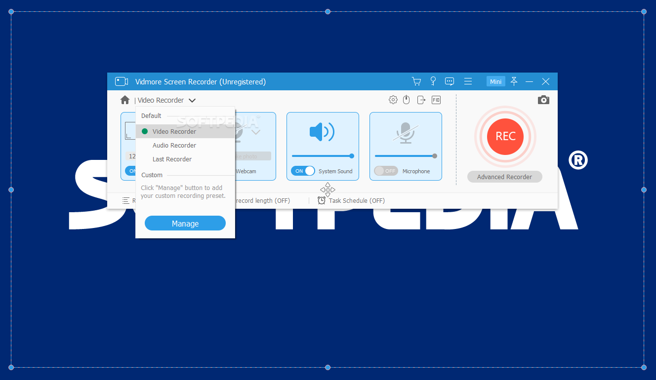Viewport: 656px width, 380px height.
Task: Click the left-middle selection resize handle
Action: [11, 190]
